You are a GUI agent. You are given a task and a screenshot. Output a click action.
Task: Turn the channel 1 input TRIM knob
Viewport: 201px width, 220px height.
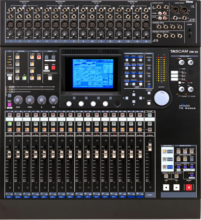tap(10, 34)
